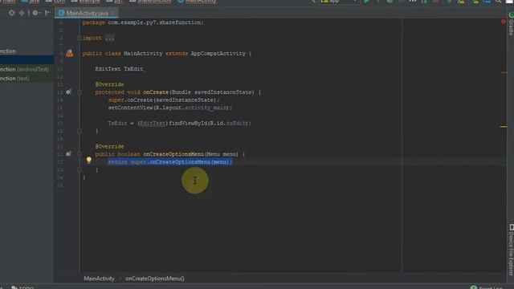The image size is (514, 289).
Task: Click the package declaration line text
Action: click(143, 22)
